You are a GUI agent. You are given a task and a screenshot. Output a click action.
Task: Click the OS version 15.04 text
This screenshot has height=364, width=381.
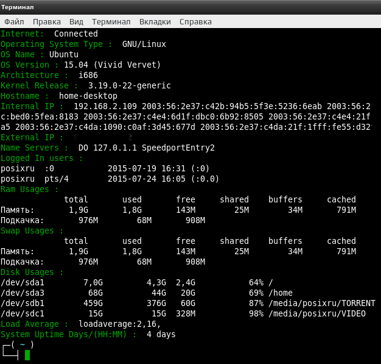[76, 65]
